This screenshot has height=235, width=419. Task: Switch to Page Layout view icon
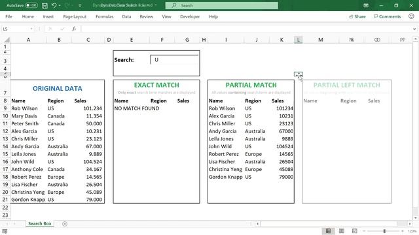pyautogui.click(x=342, y=231)
